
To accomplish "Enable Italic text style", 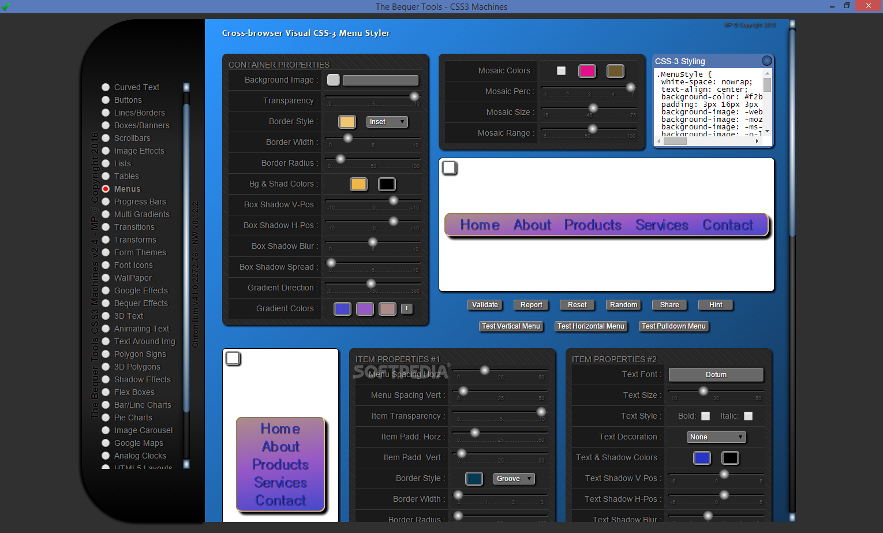I will (748, 416).
